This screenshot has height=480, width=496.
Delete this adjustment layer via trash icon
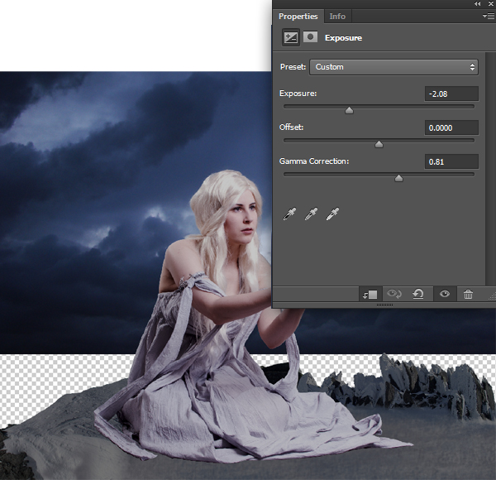[x=469, y=295]
